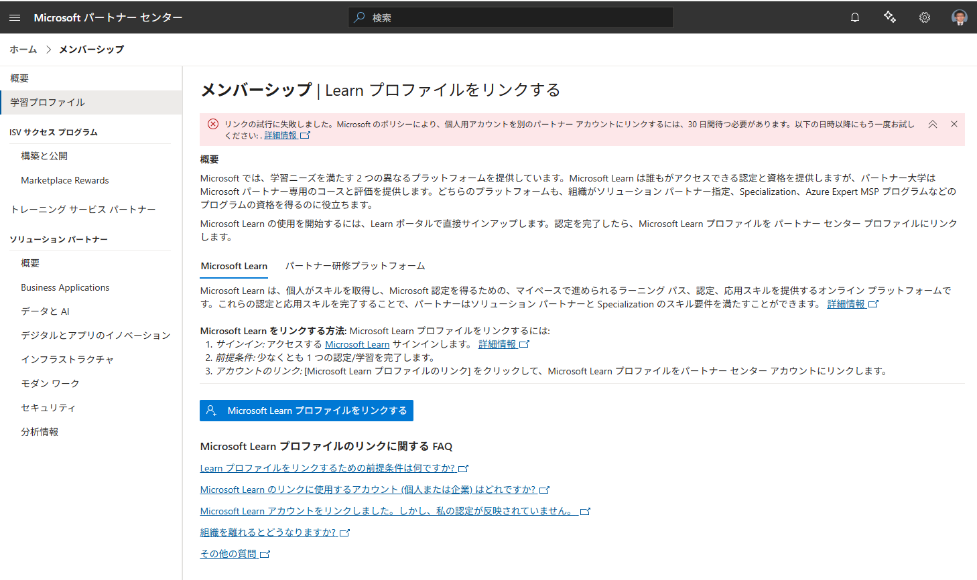
Task: Open the user profile avatar menu
Action: click(960, 17)
